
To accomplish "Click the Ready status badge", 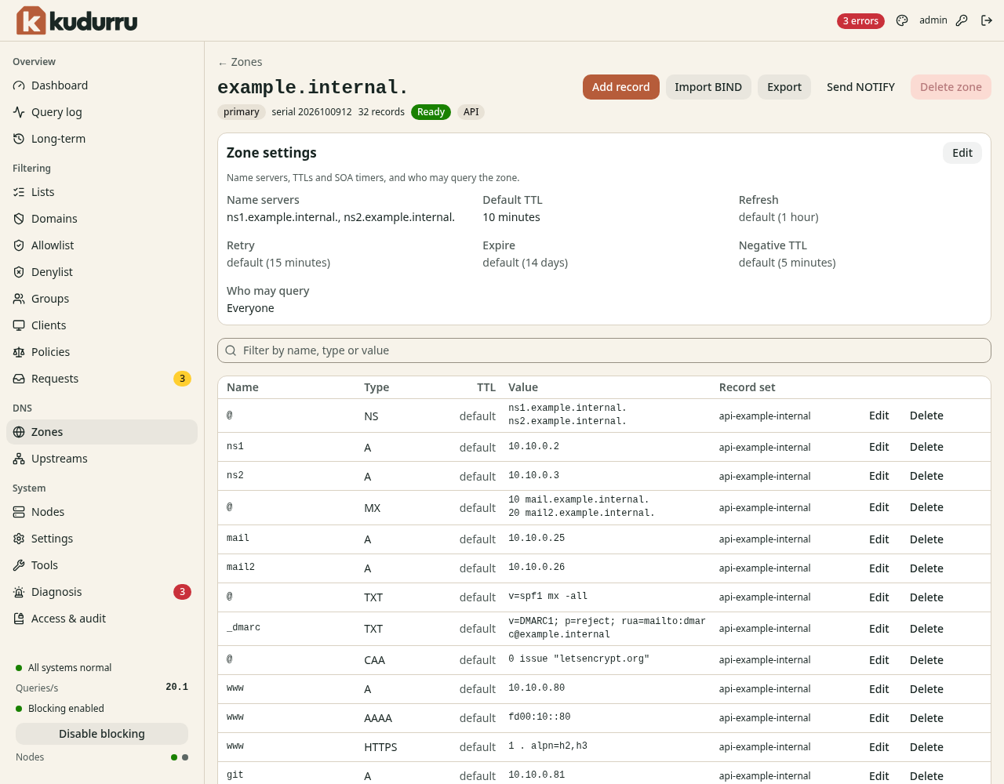I will pyautogui.click(x=431, y=112).
